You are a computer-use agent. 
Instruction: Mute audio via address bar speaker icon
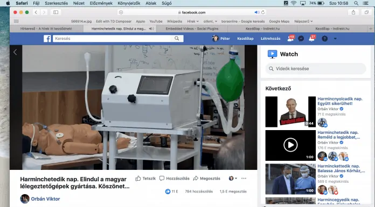pyautogui.click(x=257, y=12)
